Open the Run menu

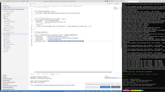(x=19, y=1)
